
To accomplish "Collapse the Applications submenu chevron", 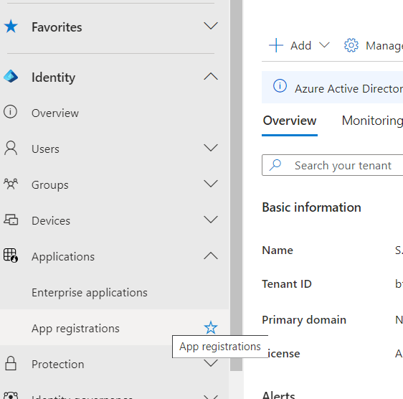I will pos(211,255).
